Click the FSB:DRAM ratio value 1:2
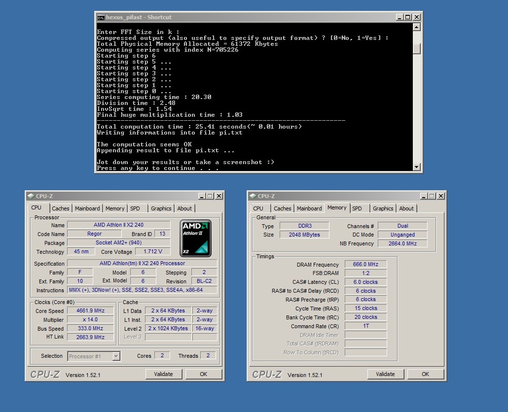 pyautogui.click(x=366, y=273)
